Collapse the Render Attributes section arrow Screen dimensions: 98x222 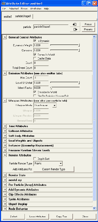click(5, 155)
